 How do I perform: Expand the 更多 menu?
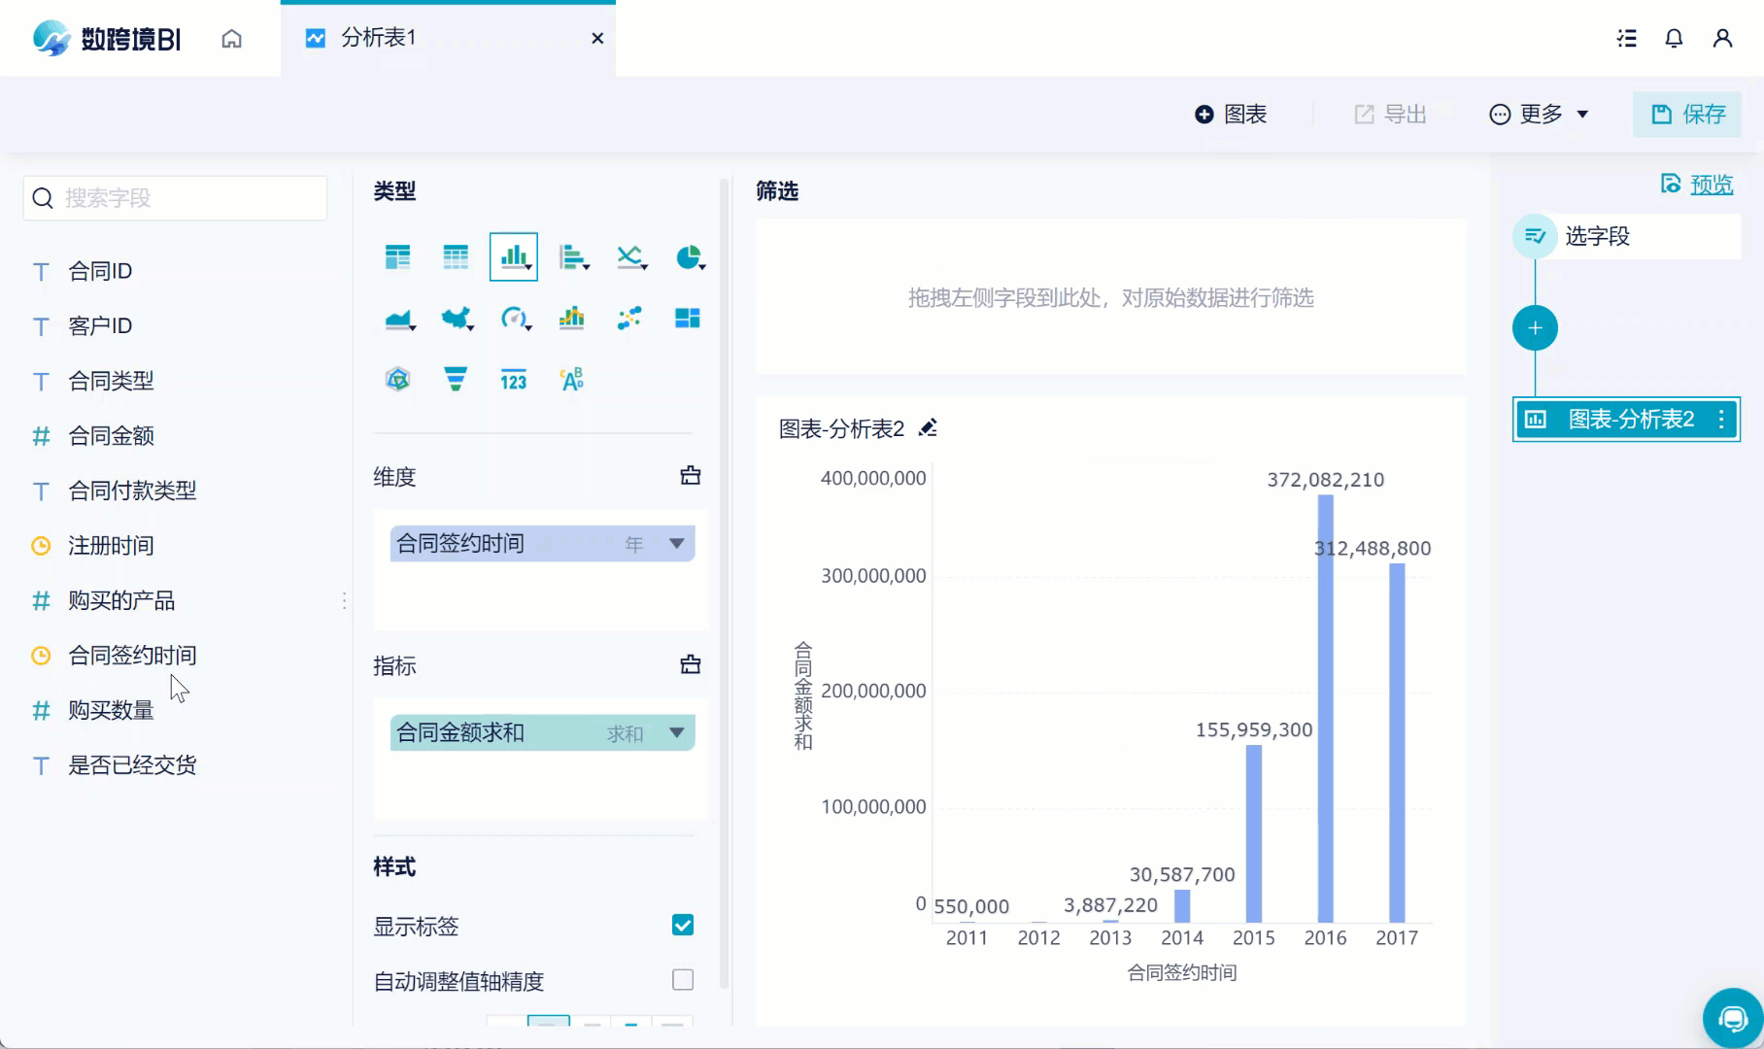point(1540,115)
